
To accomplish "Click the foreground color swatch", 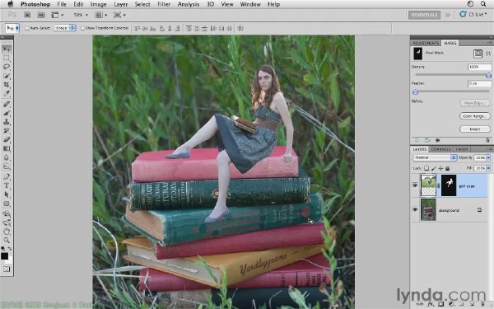I will point(4,255).
